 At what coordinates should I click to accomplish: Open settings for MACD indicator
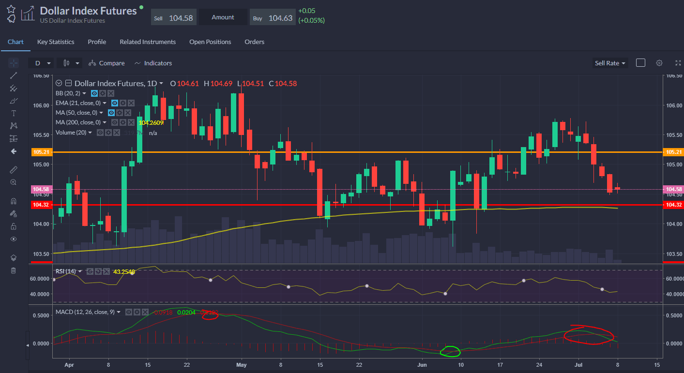137,312
